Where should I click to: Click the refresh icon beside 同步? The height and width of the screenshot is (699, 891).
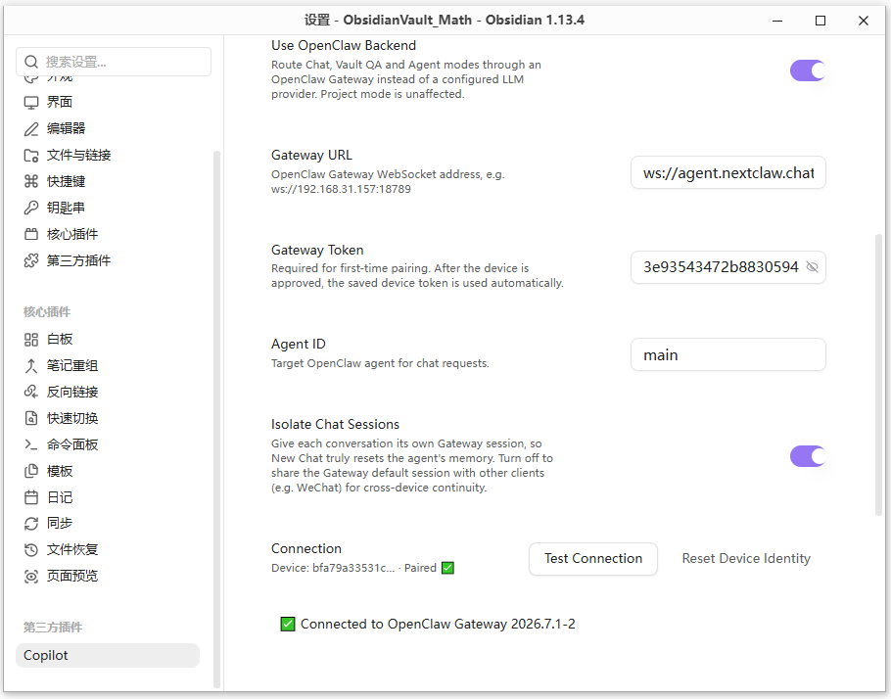(x=31, y=524)
